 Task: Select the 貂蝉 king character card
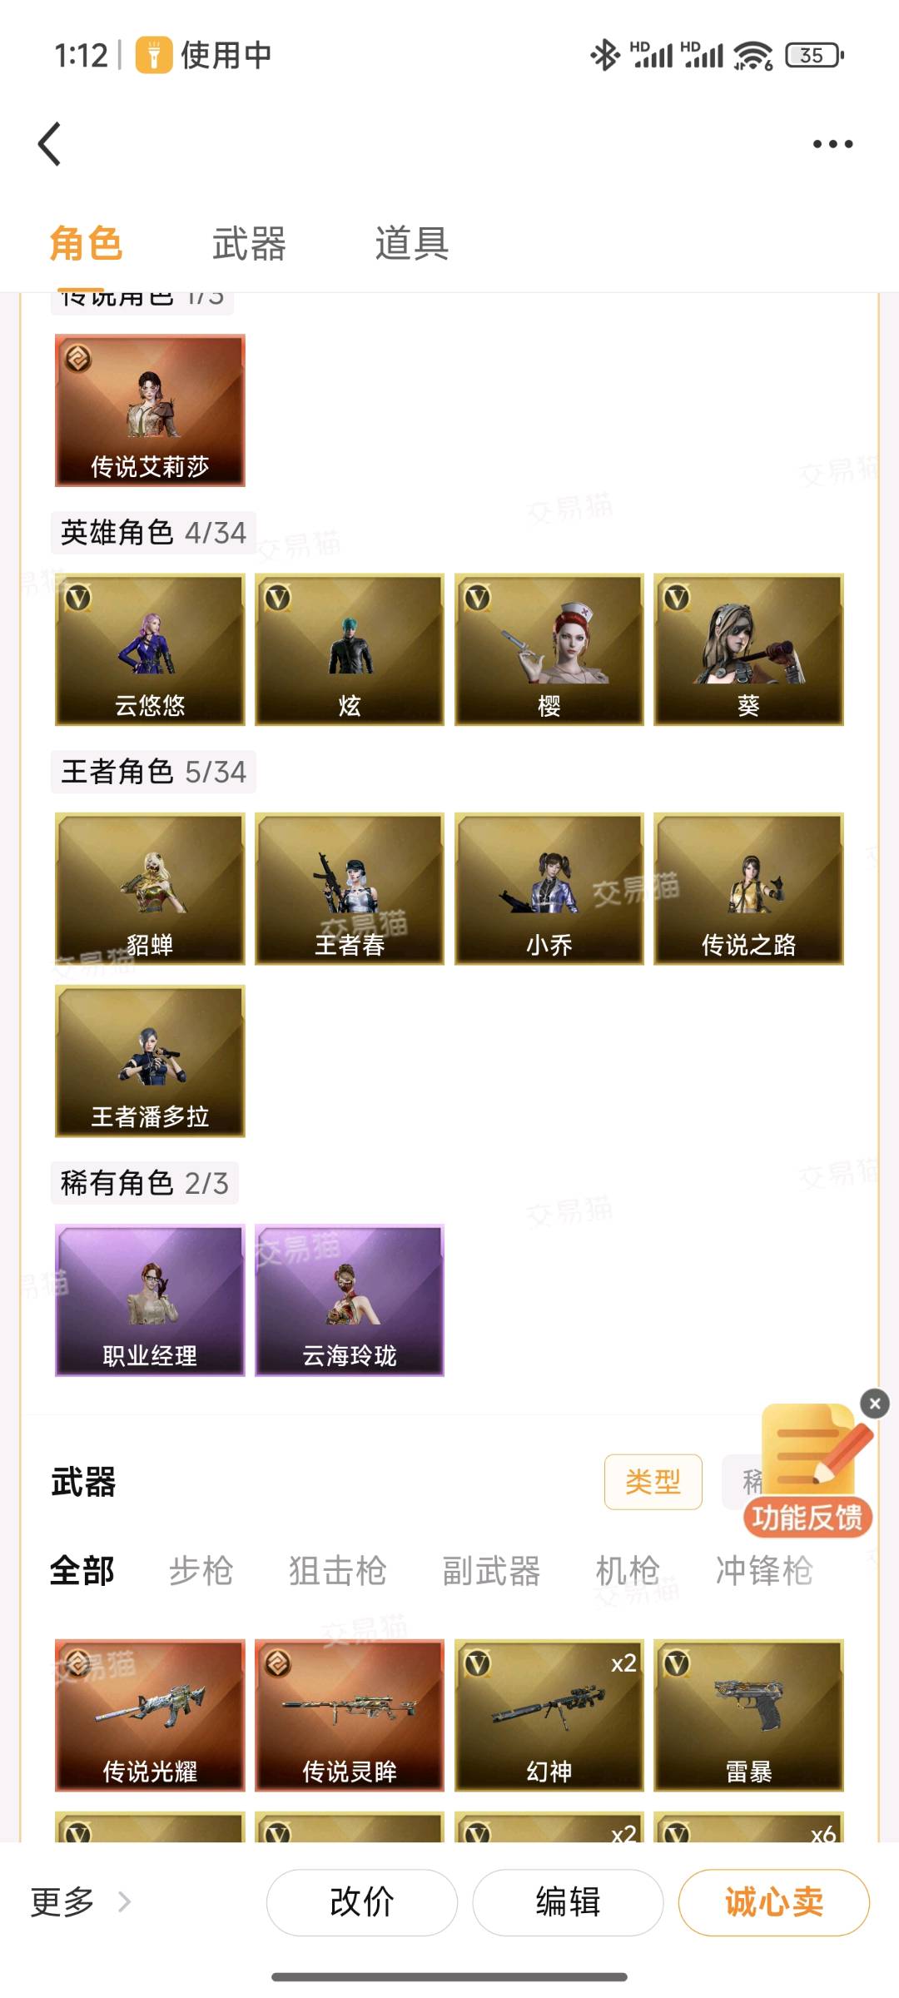pyautogui.click(x=150, y=889)
